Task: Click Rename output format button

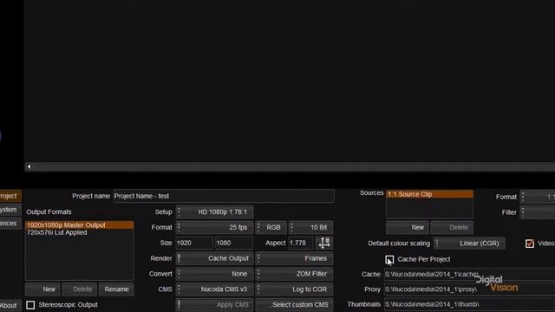Action: [116, 289]
